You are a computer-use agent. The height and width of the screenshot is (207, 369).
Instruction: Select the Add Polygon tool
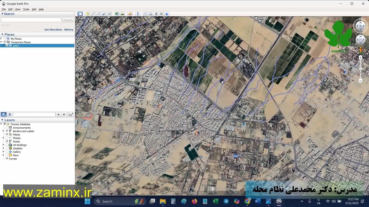tap(93, 14)
